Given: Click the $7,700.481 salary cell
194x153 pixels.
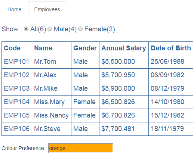Looking at the screenshot, I should pos(124,129).
